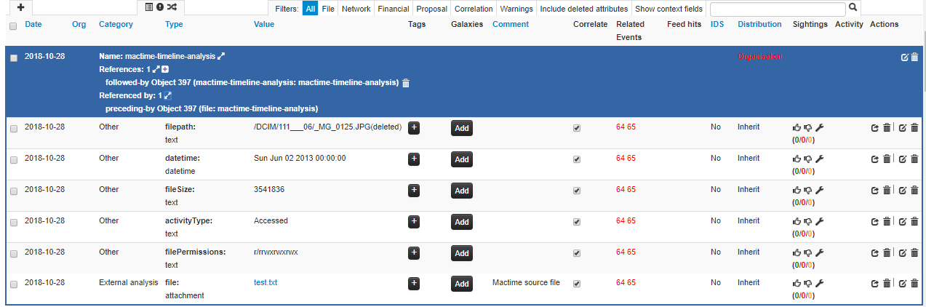Select the filePermissions row checkbox
This screenshot has height=307, width=926.
pyautogui.click(x=14, y=253)
